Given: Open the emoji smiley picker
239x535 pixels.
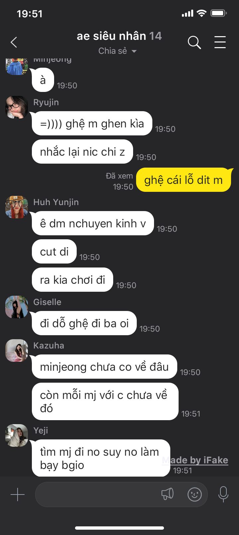Looking at the screenshot, I should 195,495.
